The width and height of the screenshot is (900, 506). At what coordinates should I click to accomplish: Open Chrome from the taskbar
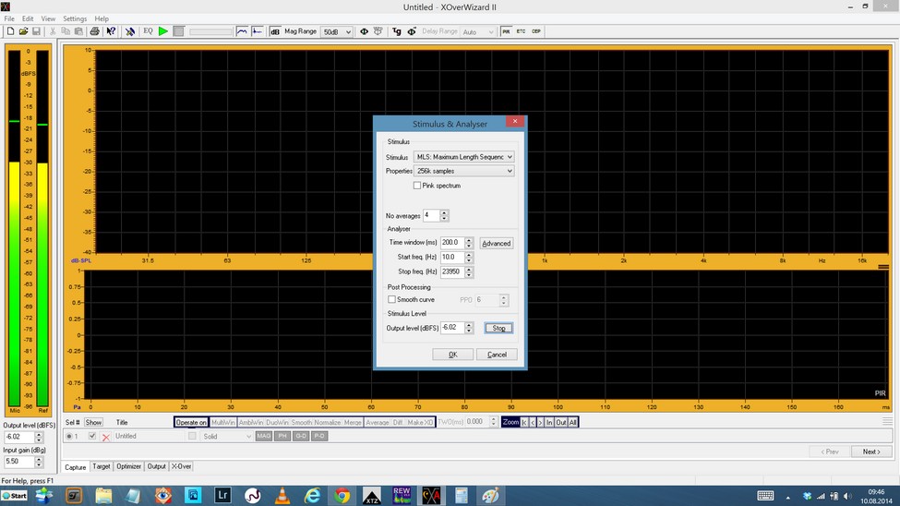click(342, 495)
